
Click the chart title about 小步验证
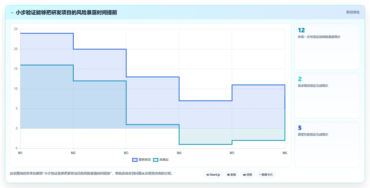[66, 12]
